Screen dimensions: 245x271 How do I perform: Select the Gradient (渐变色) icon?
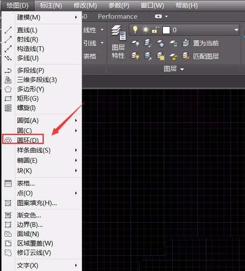click(8, 215)
